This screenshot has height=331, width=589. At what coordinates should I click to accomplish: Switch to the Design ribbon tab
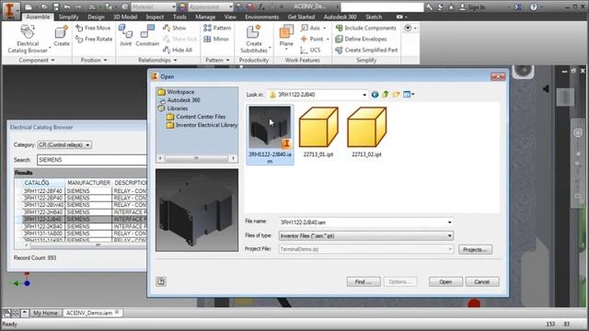click(x=96, y=17)
